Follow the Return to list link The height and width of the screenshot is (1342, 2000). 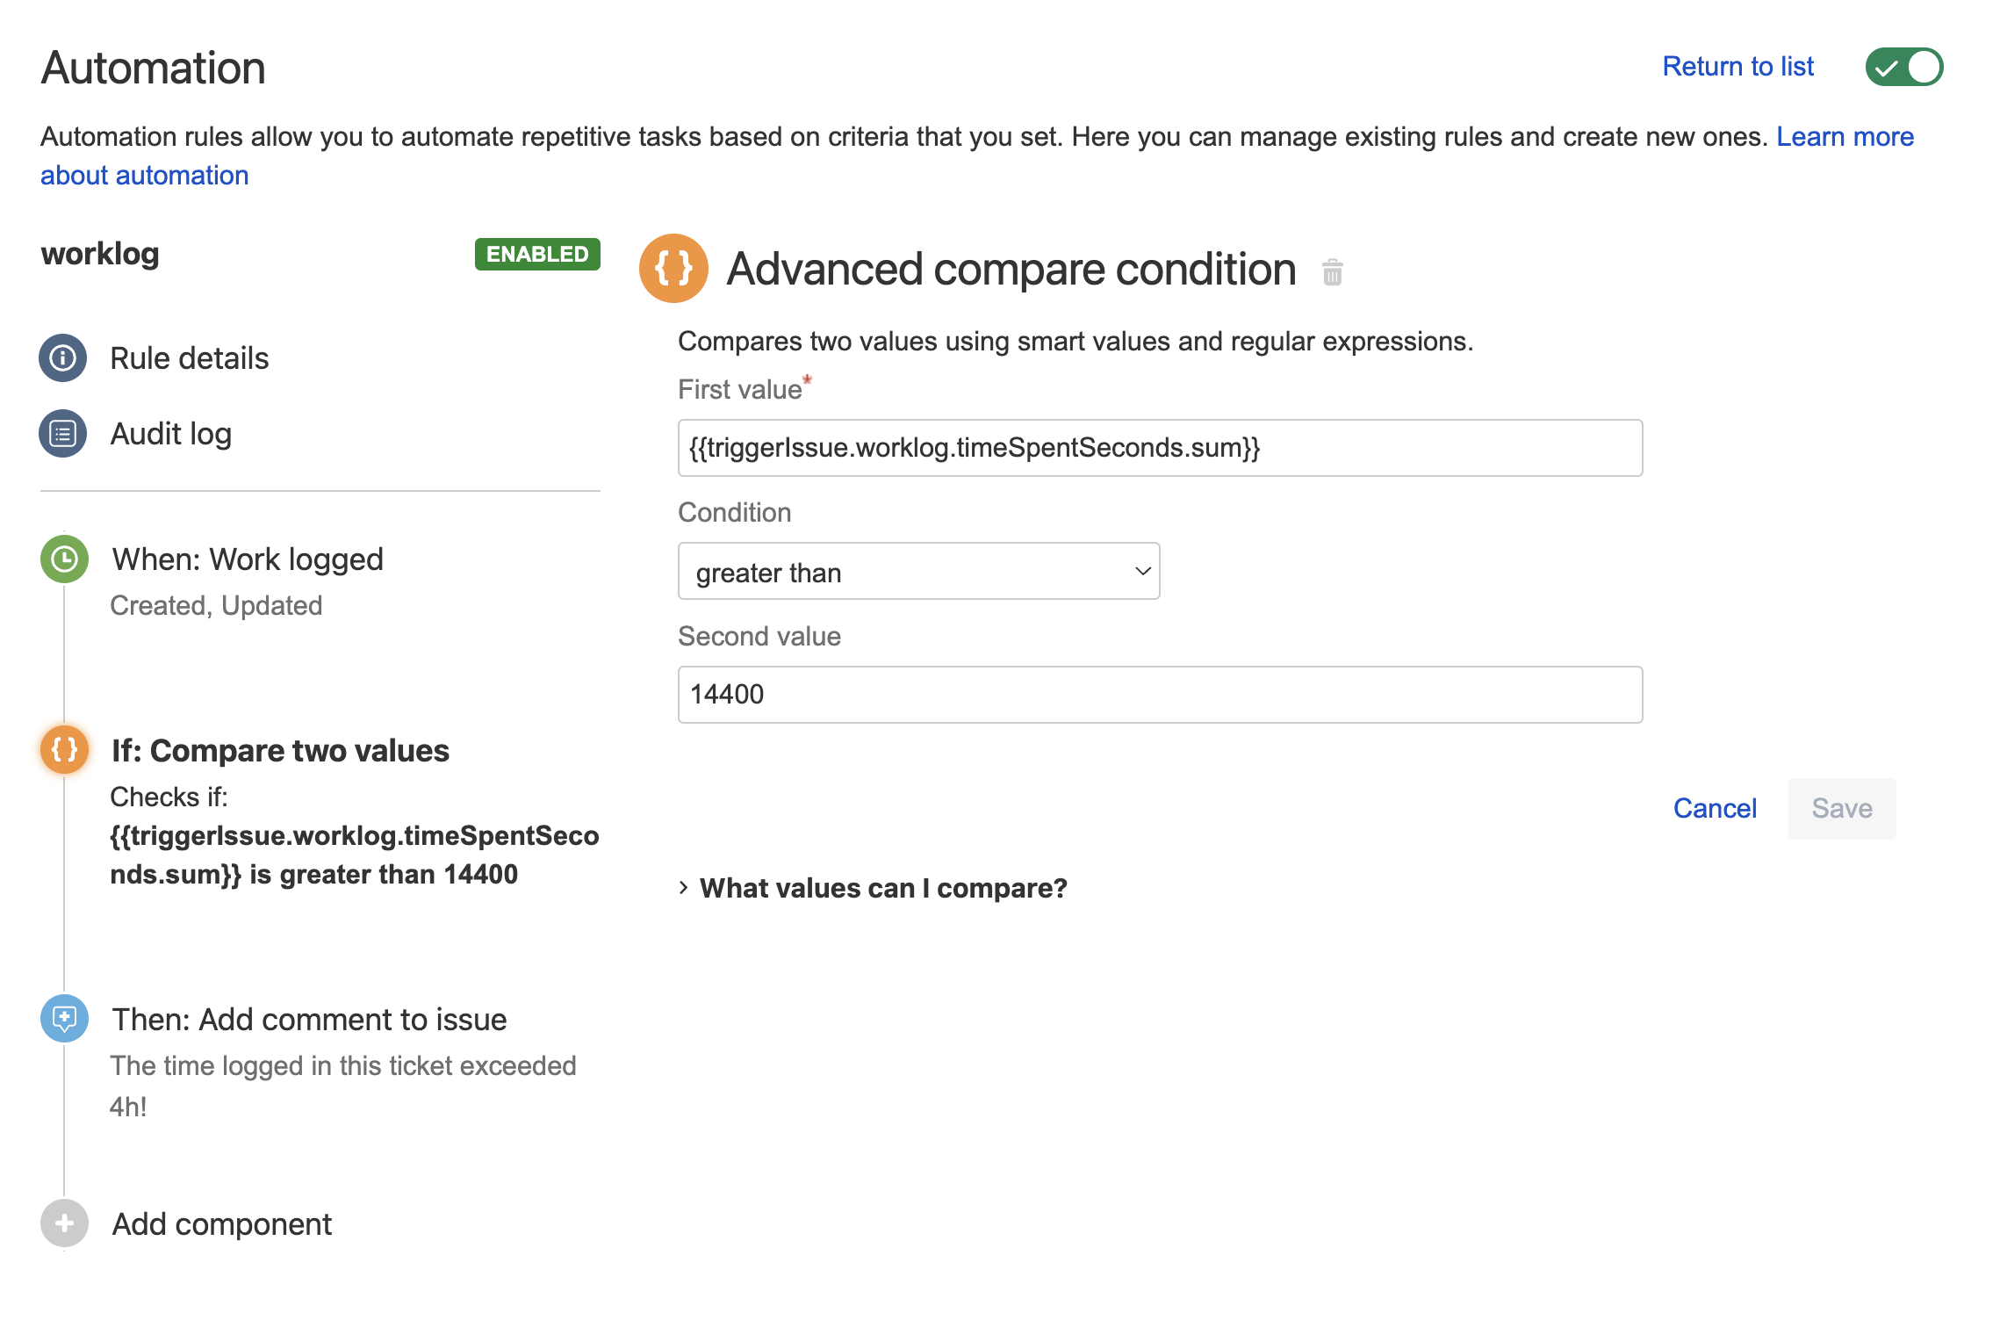[1737, 67]
